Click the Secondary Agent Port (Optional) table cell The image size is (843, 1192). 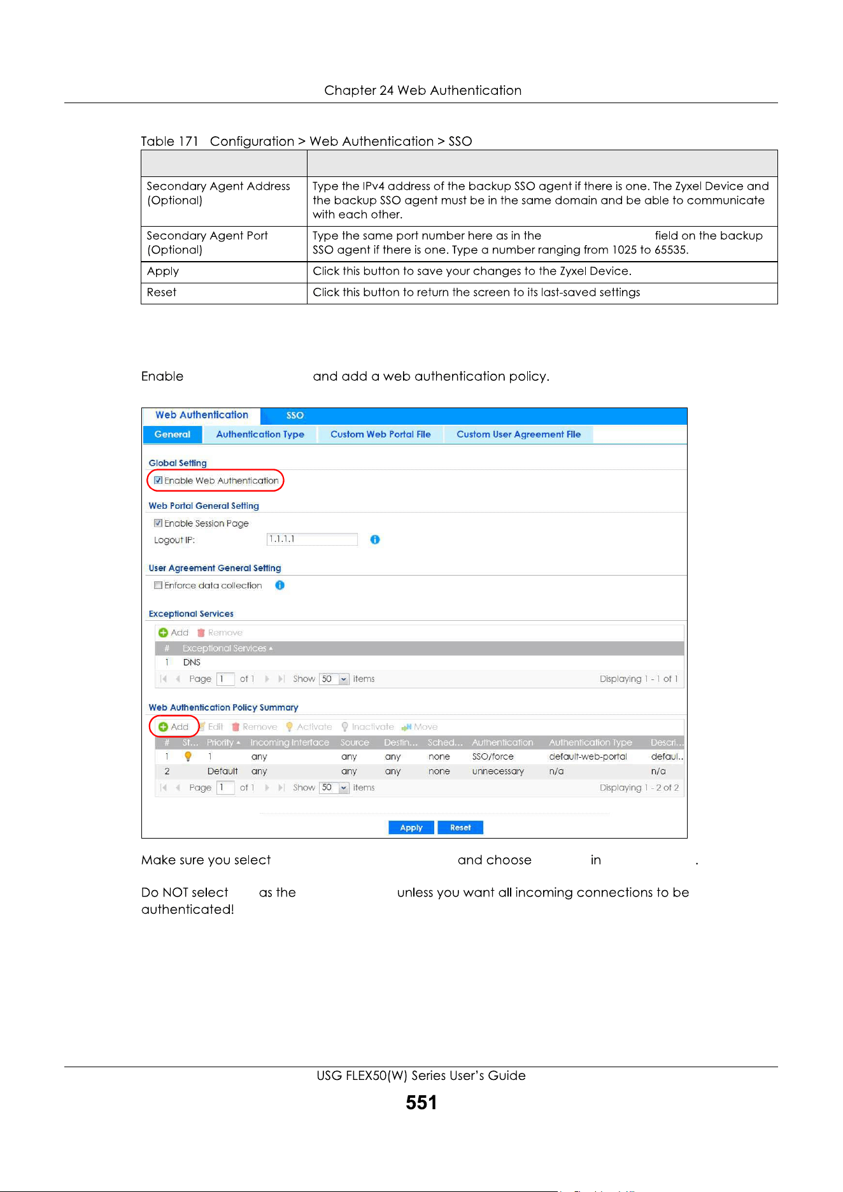224,243
